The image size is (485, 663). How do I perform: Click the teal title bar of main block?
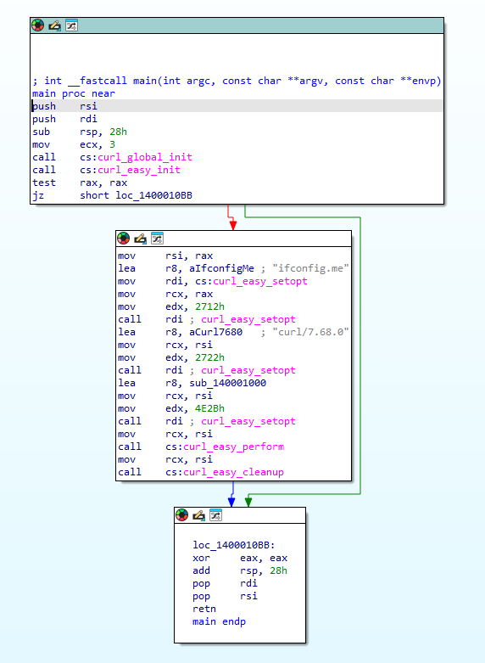237,25
